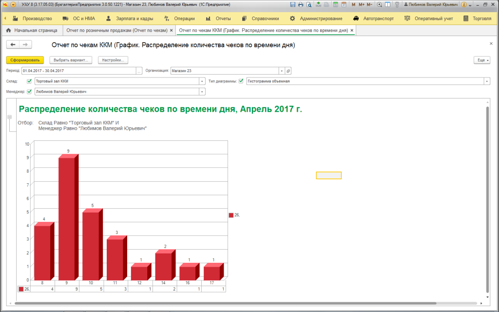Collapse the report filter group expander

(x=10, y=117)
